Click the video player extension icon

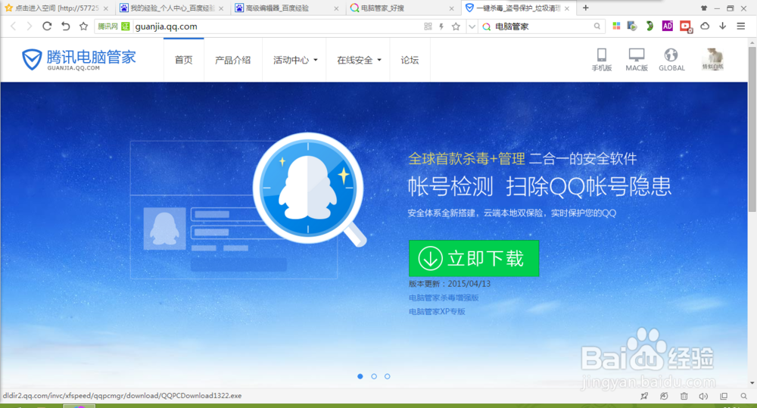[x=632, y=26]
